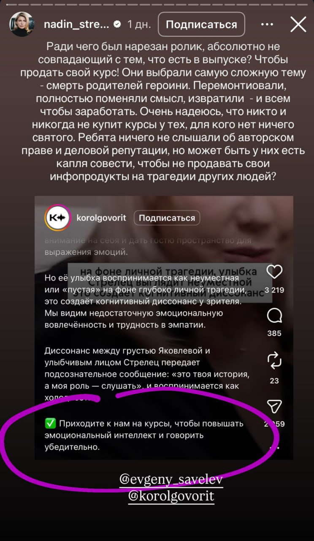
Task: Open nadin_stre profile avatar
Action: 22,25
